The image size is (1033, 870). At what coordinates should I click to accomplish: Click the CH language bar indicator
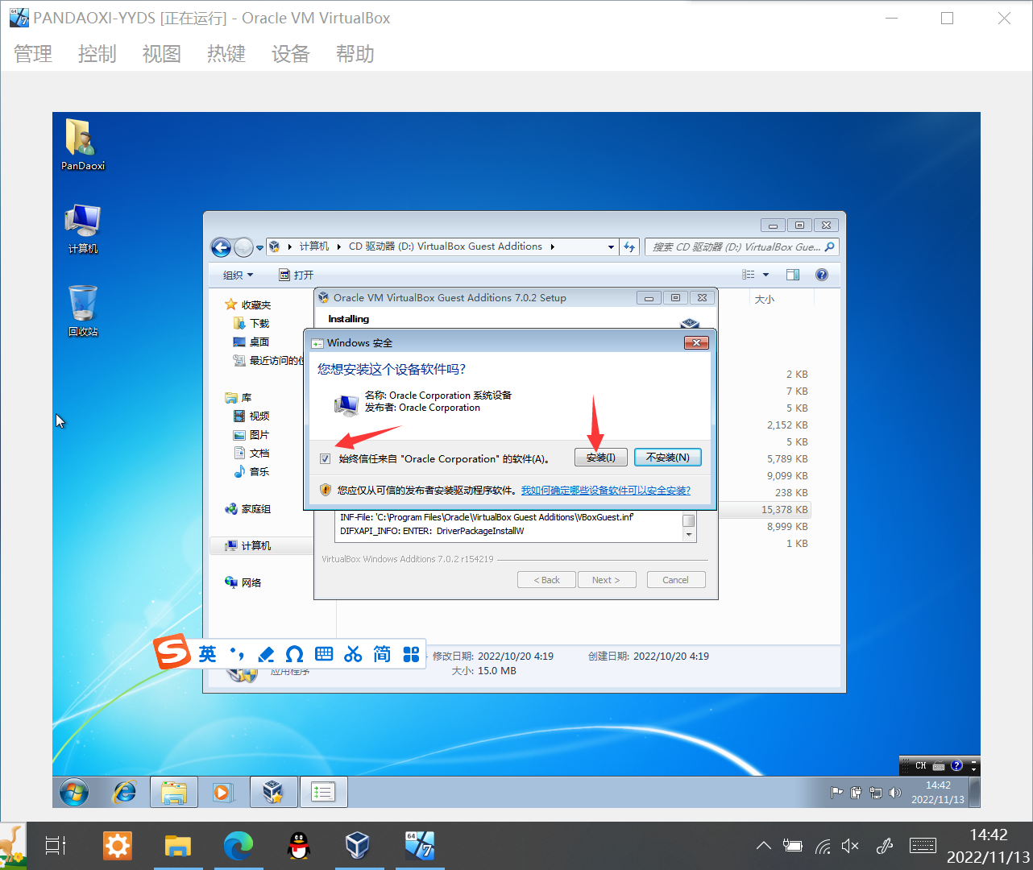pyautogui.click(x=920, y=766)
